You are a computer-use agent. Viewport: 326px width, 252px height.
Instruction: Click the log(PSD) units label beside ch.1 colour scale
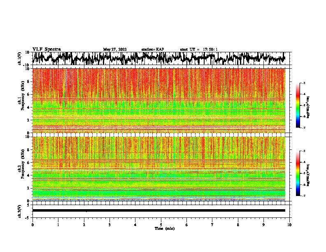pyautogui.click(x=308, y=107)
